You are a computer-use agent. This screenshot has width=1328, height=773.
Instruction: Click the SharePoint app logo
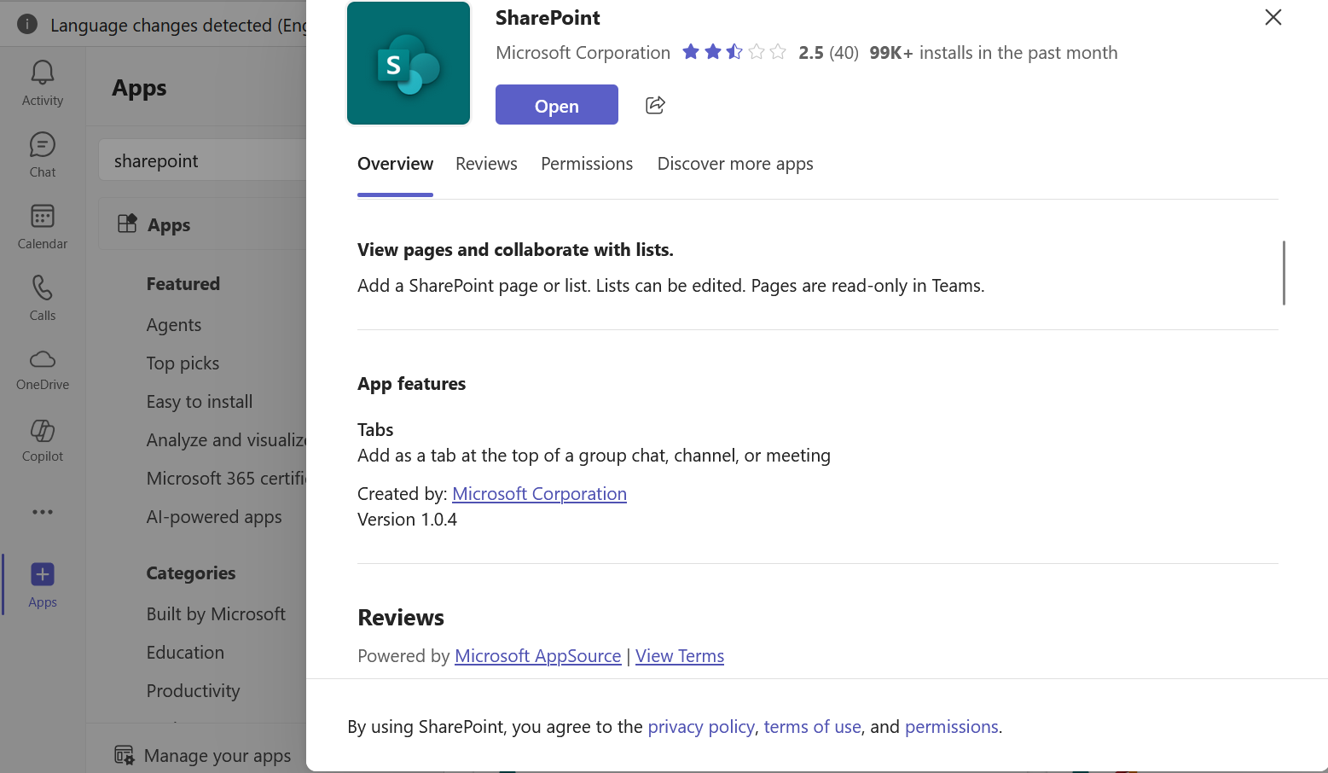pyautogui.click(x=409, y=63)
